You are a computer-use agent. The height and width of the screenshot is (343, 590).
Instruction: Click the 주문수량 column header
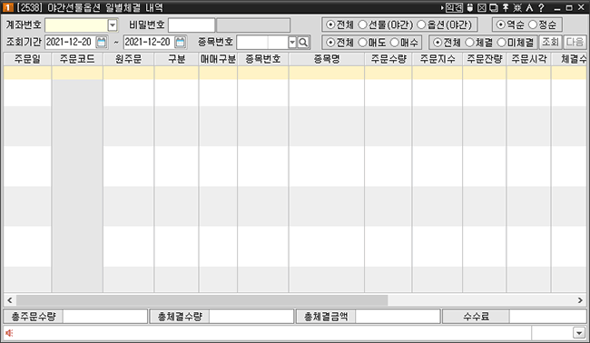[388, 59]
